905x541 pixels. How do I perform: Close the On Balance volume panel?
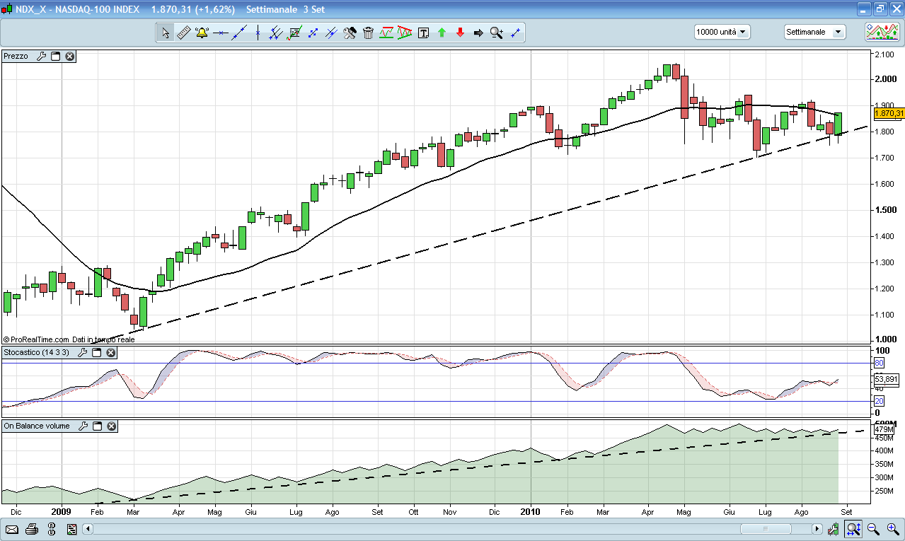[x=112, y=426]
